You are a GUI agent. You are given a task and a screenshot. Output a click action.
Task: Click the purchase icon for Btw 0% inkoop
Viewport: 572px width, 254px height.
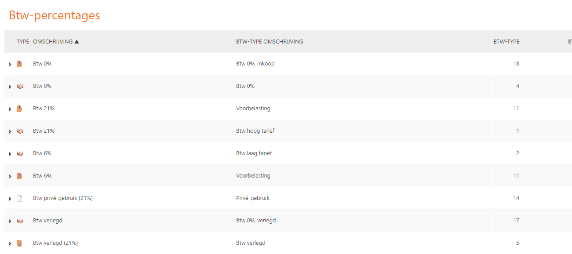pyautogui.click(x=19, y=64)
